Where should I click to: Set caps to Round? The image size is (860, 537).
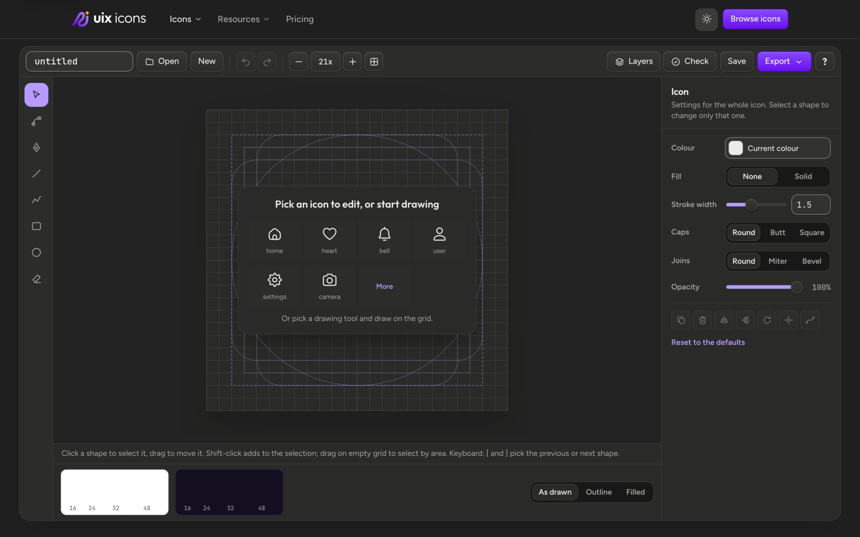pos(743,232)
